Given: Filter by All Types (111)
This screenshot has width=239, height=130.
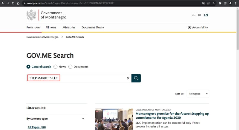Looking at the screenshot, I should (37, 127).
